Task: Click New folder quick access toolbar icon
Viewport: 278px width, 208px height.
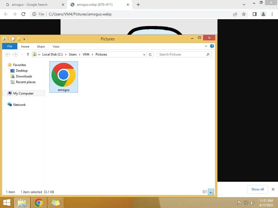Action: [x=19, y=39]
